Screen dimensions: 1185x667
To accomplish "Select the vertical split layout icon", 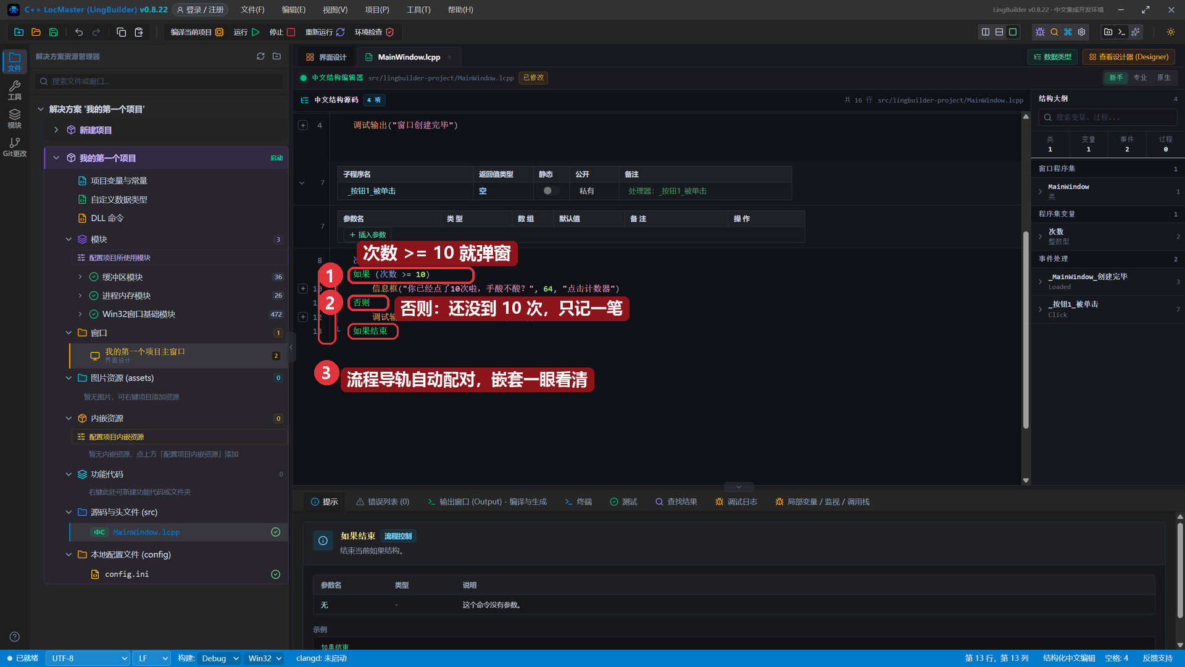I will click(986, 32).
